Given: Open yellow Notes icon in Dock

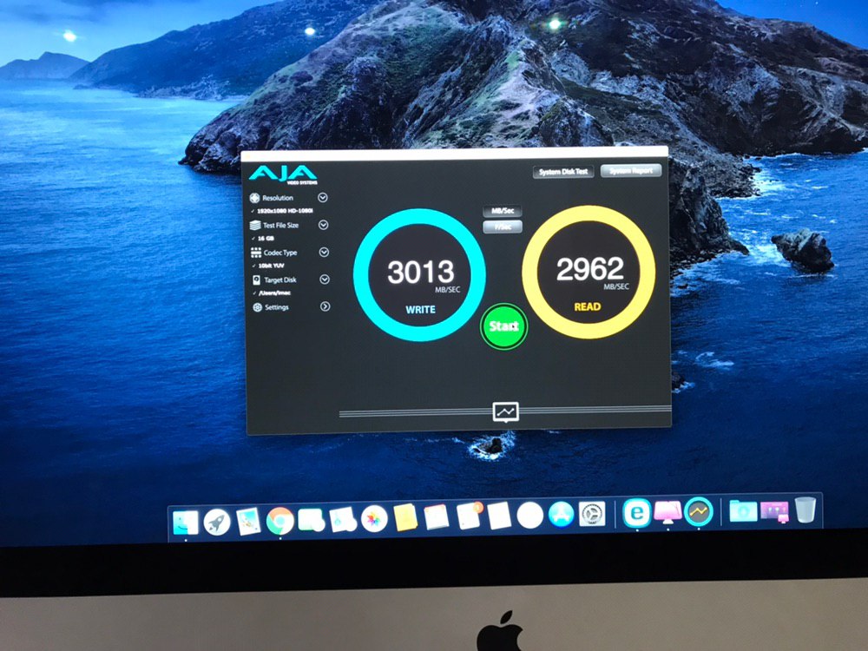Looking at the screenshot, I should tap(405, 517).
